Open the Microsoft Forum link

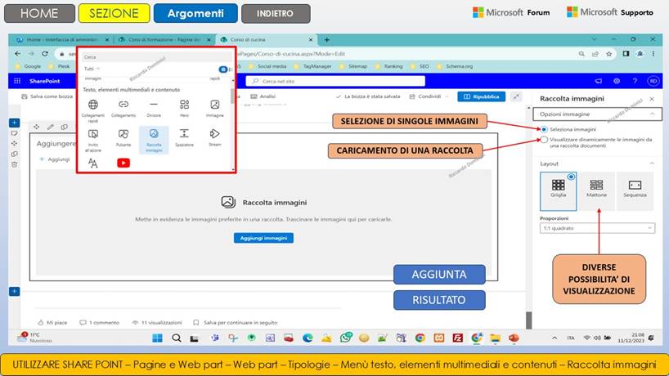click(x=511, y=12)
